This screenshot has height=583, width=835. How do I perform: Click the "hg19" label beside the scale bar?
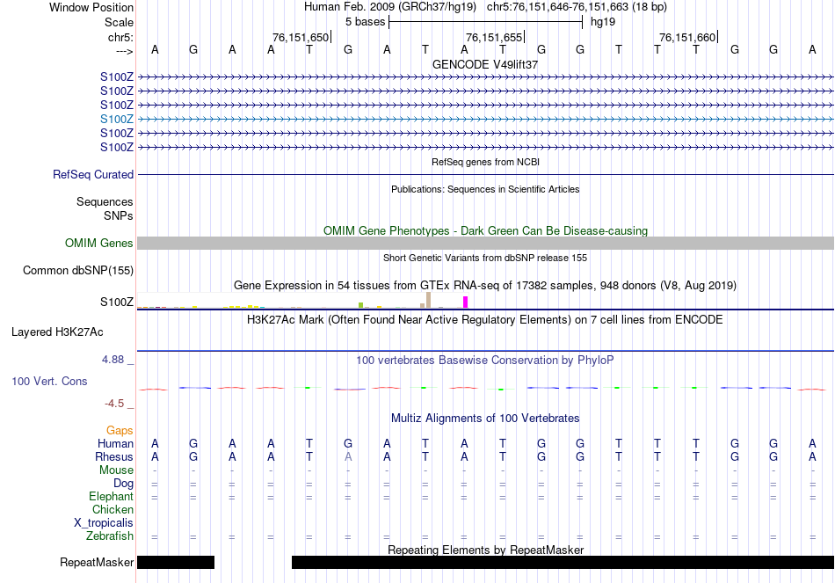tap(603, 22)
